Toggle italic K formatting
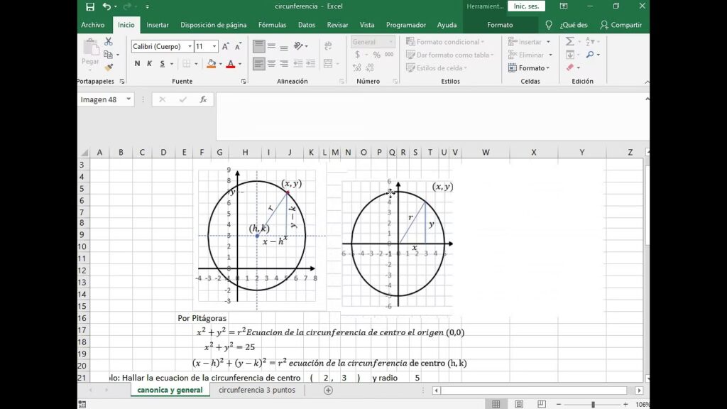The height and width of the screenshot is (409, 727). (x=149, y=64)
